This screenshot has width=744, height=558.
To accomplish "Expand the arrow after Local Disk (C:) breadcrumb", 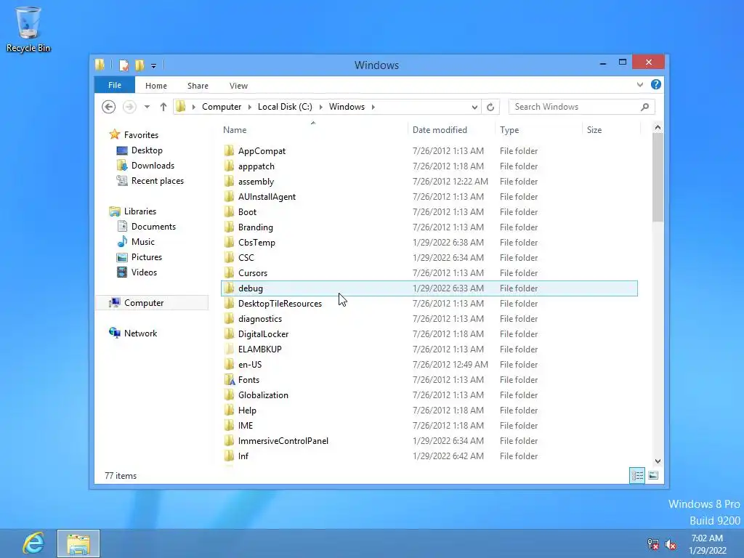I will (320, 107).
